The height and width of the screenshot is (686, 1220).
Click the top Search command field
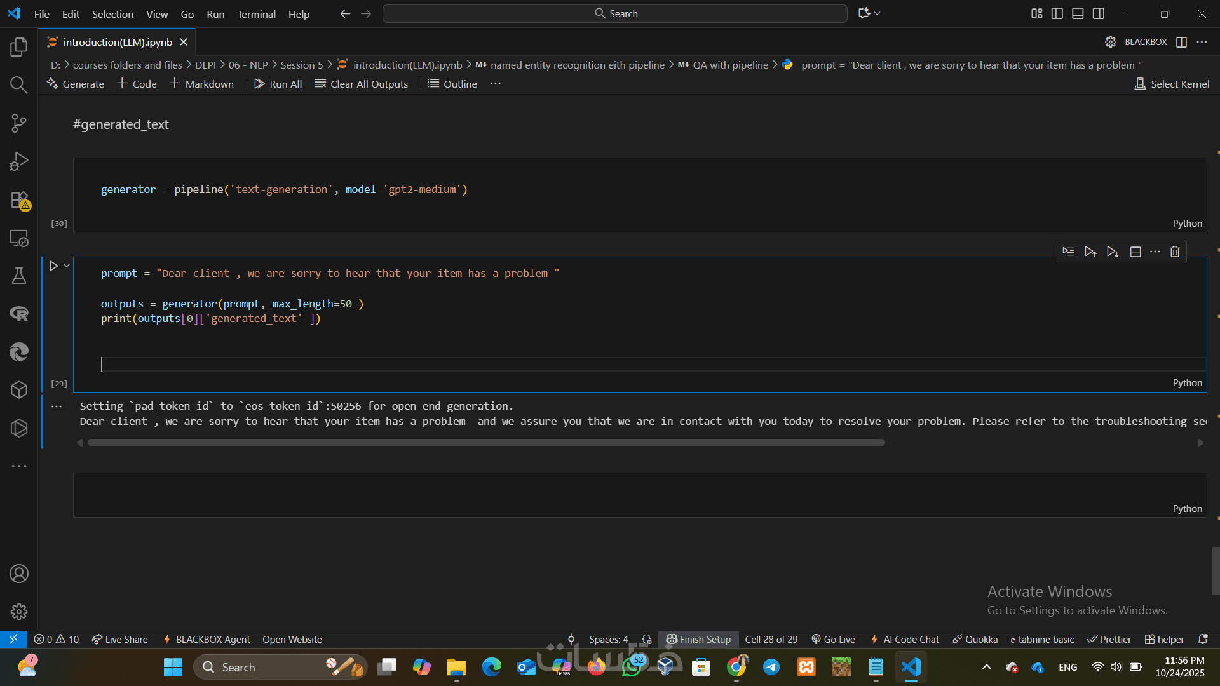[x=615, y=13]
